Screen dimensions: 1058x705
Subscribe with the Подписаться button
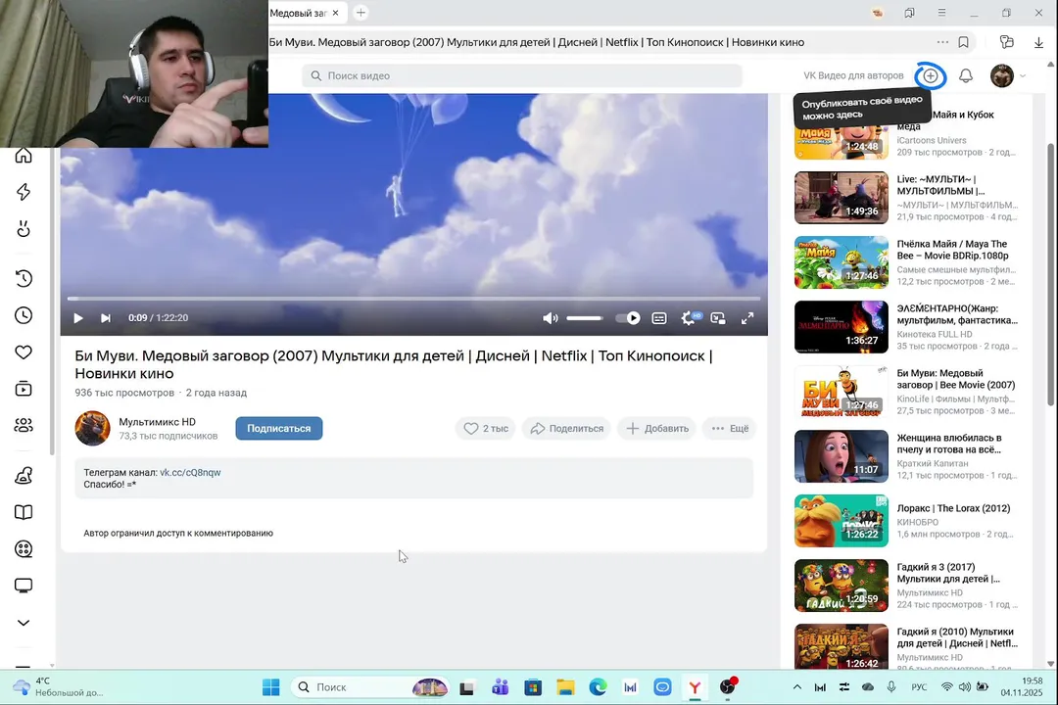point(278,429)
